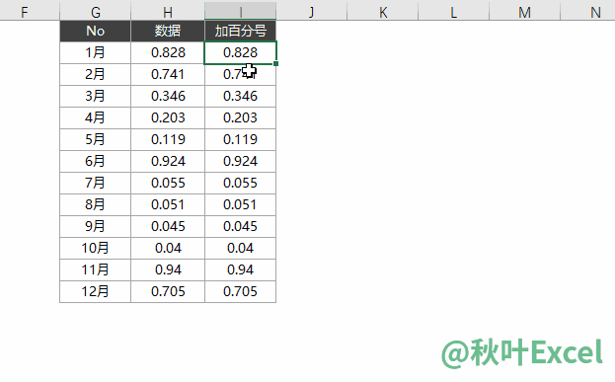The image size is (615, 382).
Task: Click the 'No' header cell
Action: pyautogui.click(x=96, y=31)
